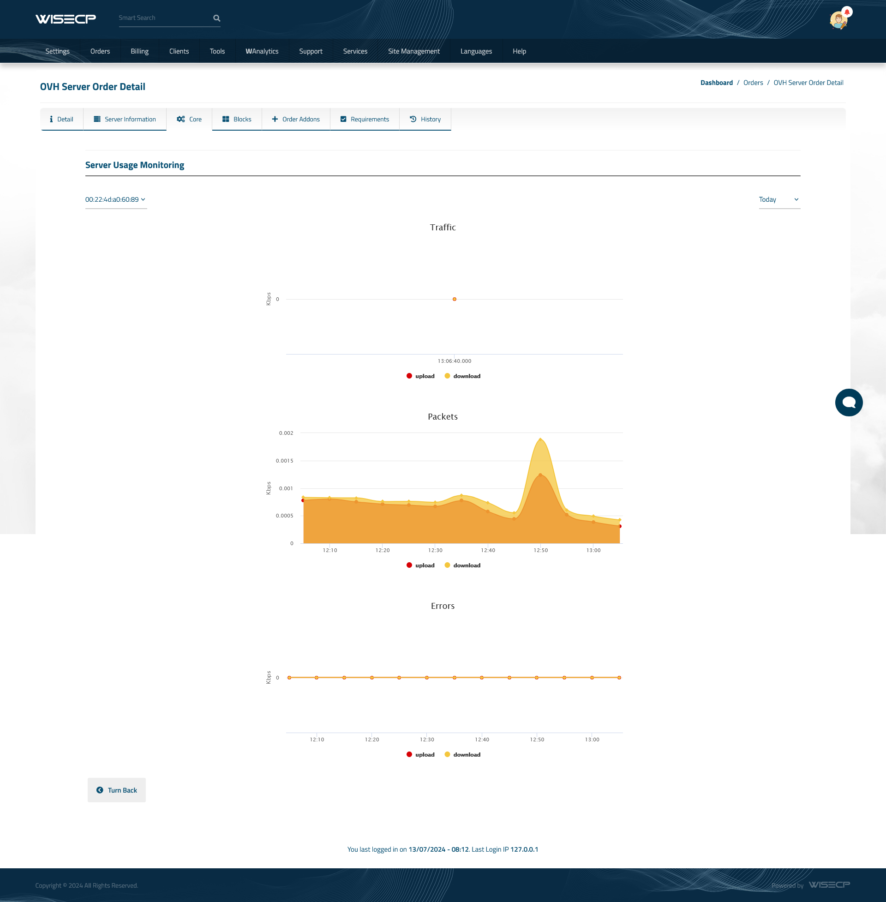Viewport: 886px width, 902px height.
Task: Click the Smart Search magnifier icon
Action: [x=216, y=18]
